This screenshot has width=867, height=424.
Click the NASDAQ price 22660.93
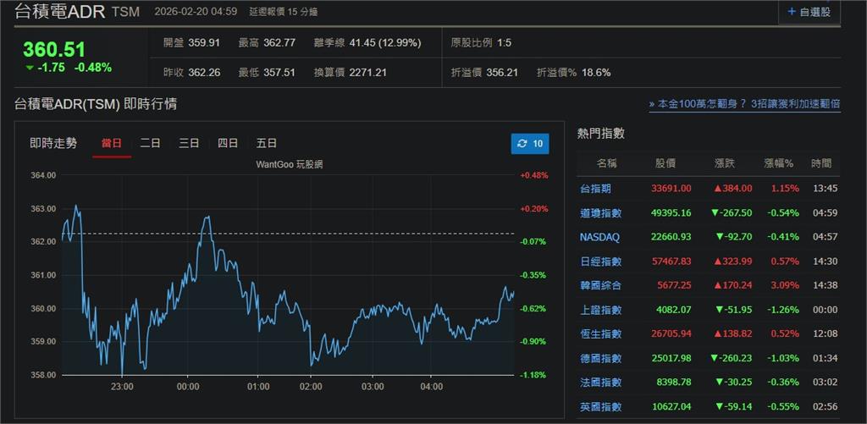pos(671,237)
